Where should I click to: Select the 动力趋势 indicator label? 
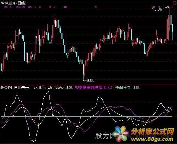coord(56,87)
